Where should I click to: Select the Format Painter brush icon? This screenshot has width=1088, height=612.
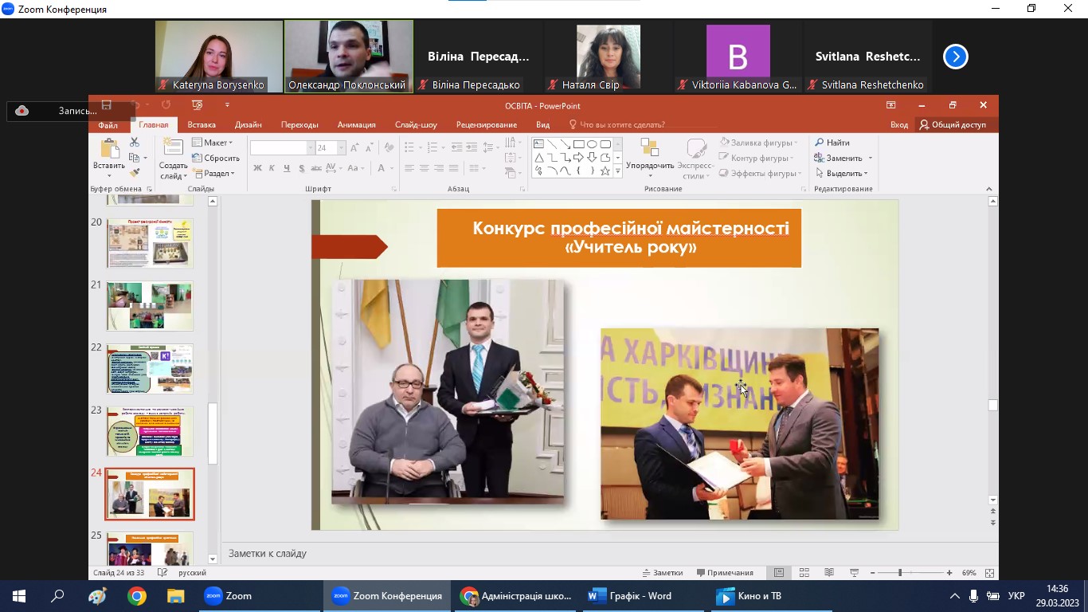(135, 173)
